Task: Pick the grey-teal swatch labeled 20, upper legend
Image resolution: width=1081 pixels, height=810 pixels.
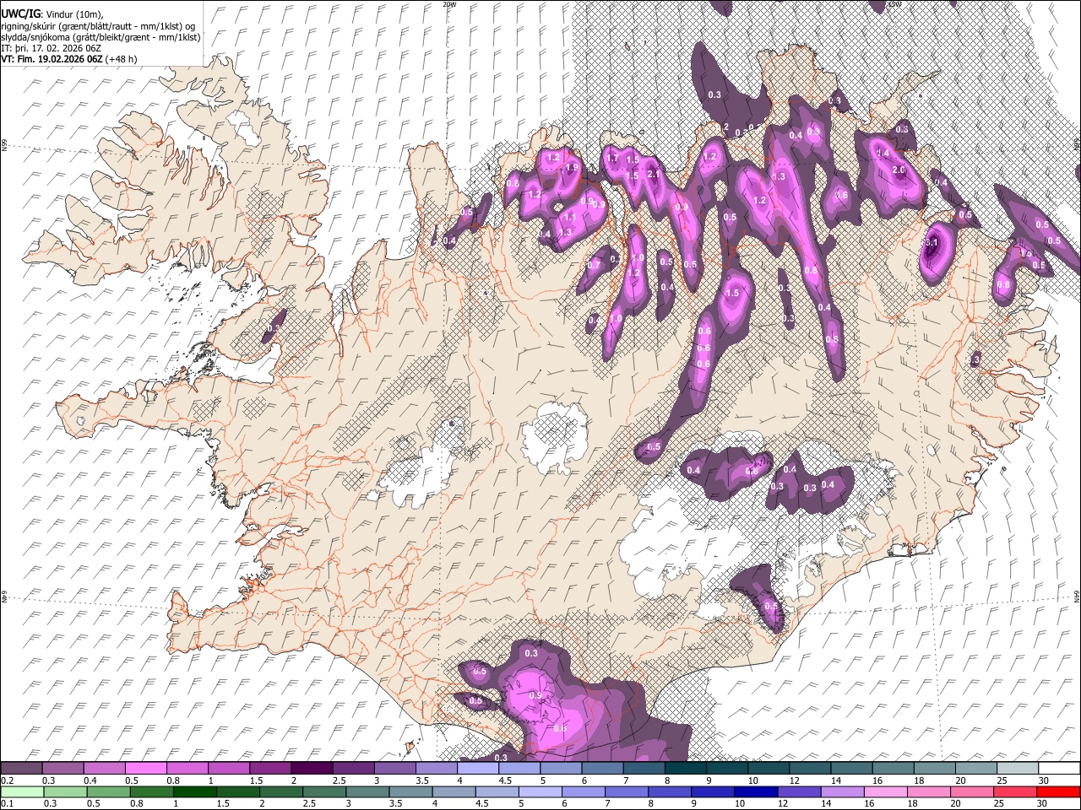Action: [x=976, y=769]
